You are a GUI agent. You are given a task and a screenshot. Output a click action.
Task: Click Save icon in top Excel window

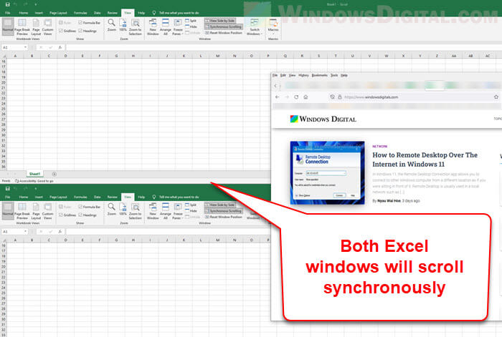pos(7,4)
